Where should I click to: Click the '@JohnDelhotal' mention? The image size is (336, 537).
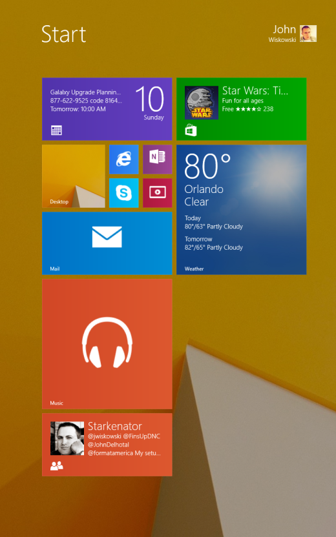(109, 445)
